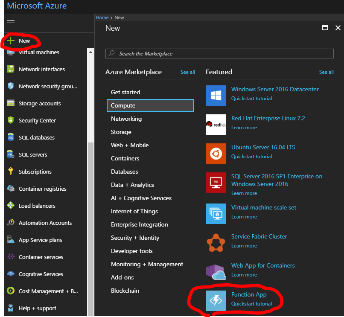The height and width of the screenshot is (317, 344).
Task: Click Learn more under Virtual machine scale set
Action: click(244, 217)
